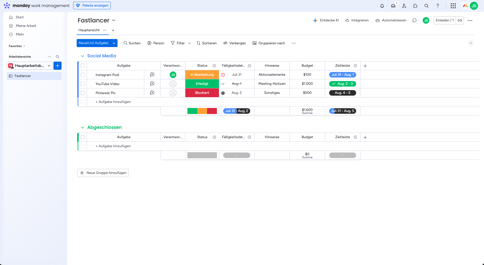Open Mehr in sidebar
Viewport: 484px width, 265px height.
tap(20, 34)
